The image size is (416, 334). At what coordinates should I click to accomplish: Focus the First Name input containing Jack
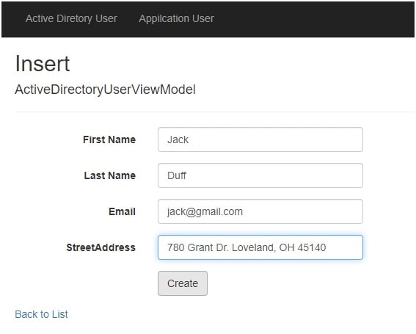[x=260, y=139]
